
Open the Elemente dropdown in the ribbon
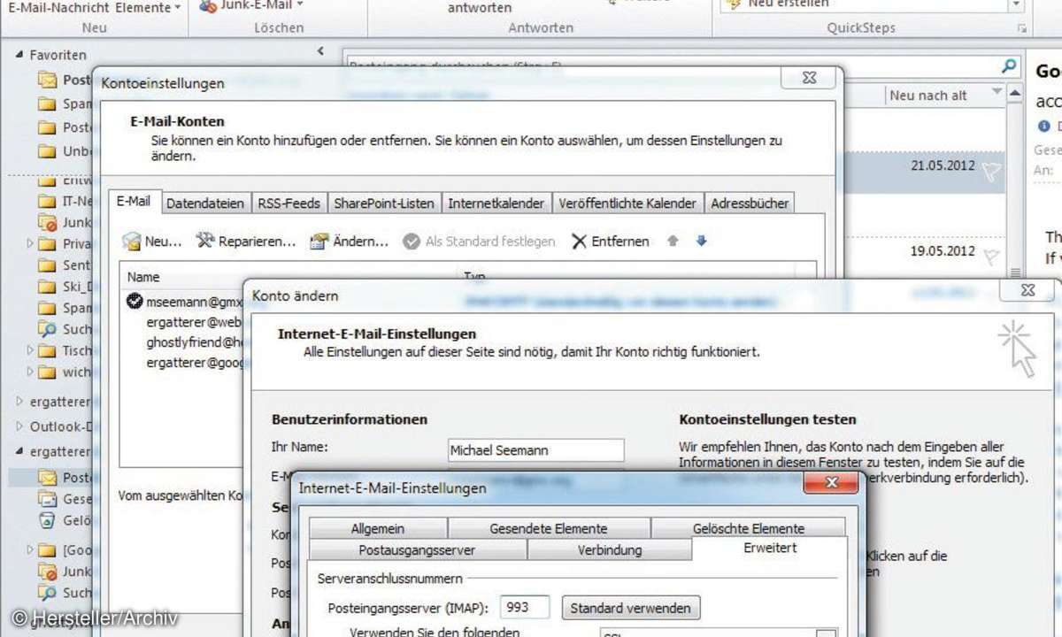pyautogui.click(x=147, y=7)
